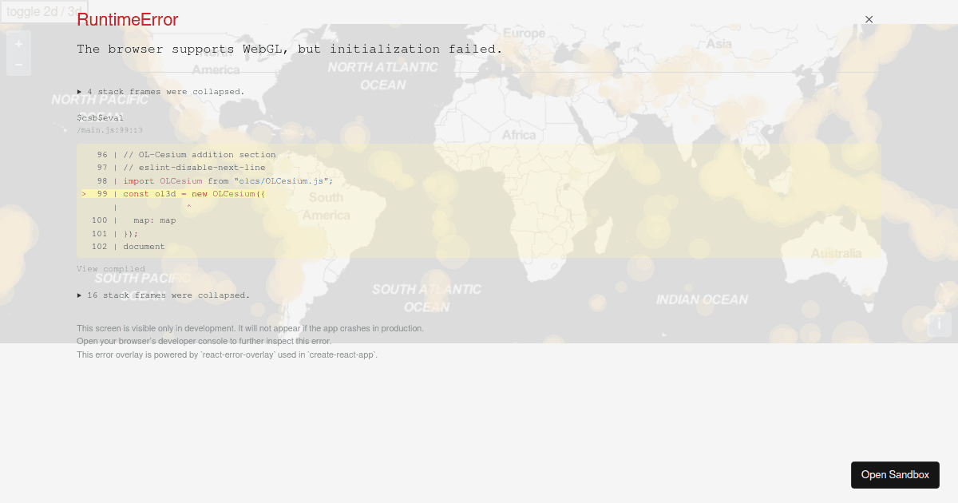This screenshot has height=503, width=958.
Task: Select the $csb$eval stack frame
Action: [100, 117]
